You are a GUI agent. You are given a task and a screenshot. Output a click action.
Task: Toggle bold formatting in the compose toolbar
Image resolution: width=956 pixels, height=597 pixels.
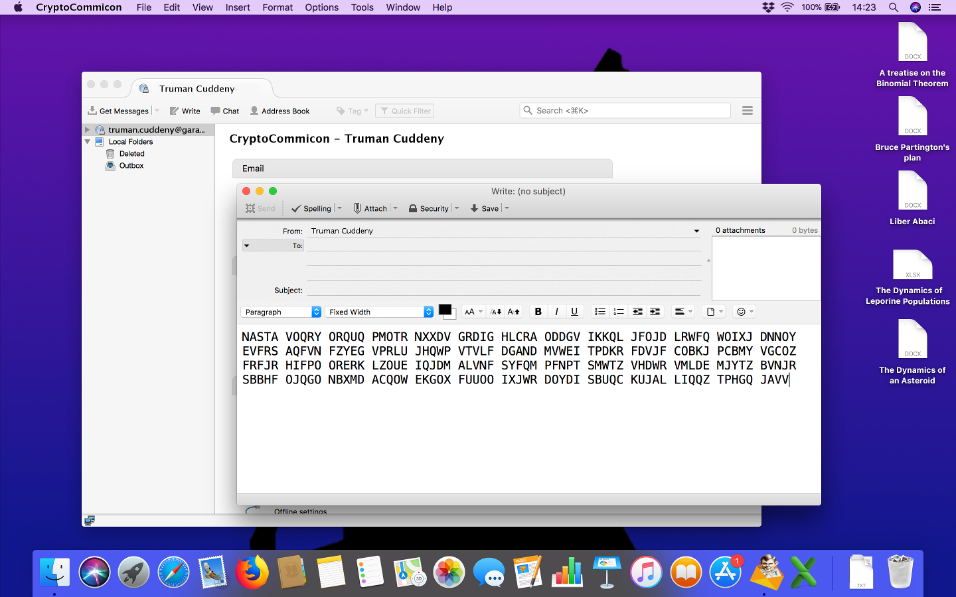538,312
